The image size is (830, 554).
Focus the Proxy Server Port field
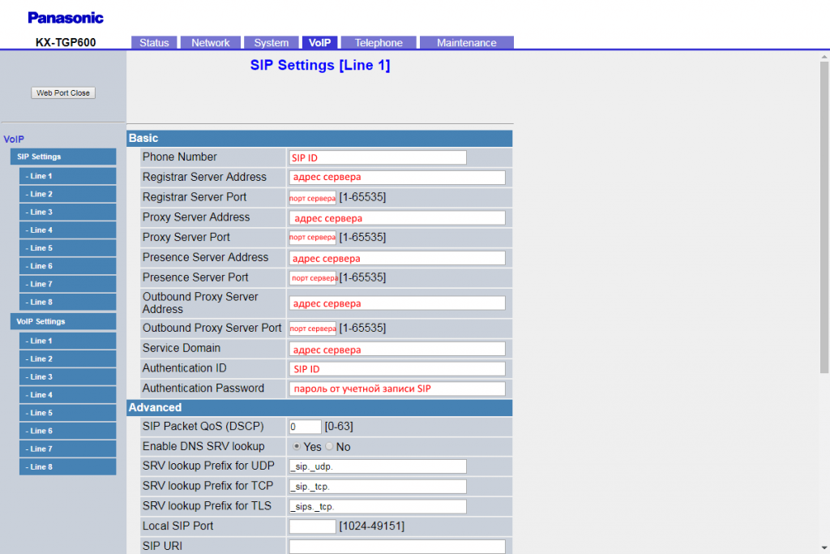pyautogui.click(x=312, y=238)
